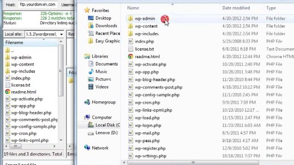The image size is (294, 165).
Task: Select wp-load.php in Explorer
Action: pos(147,118)
